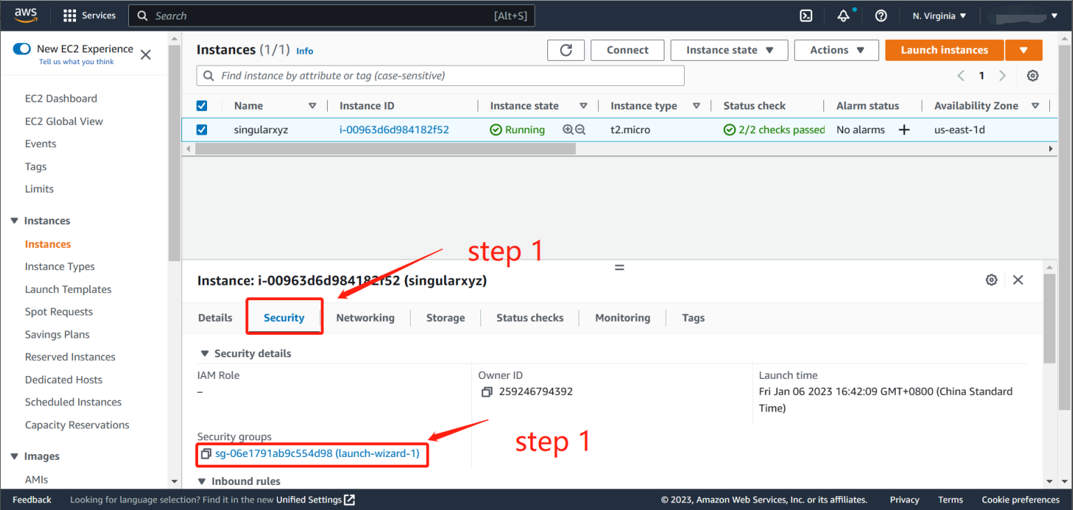This screenshot has height=510, width=1073.
Task: Copy the Owner ID value
Action: click(x=487, y=392)
